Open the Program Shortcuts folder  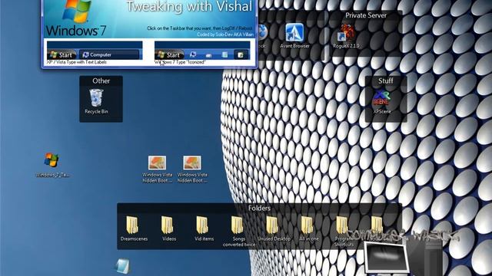344,232
